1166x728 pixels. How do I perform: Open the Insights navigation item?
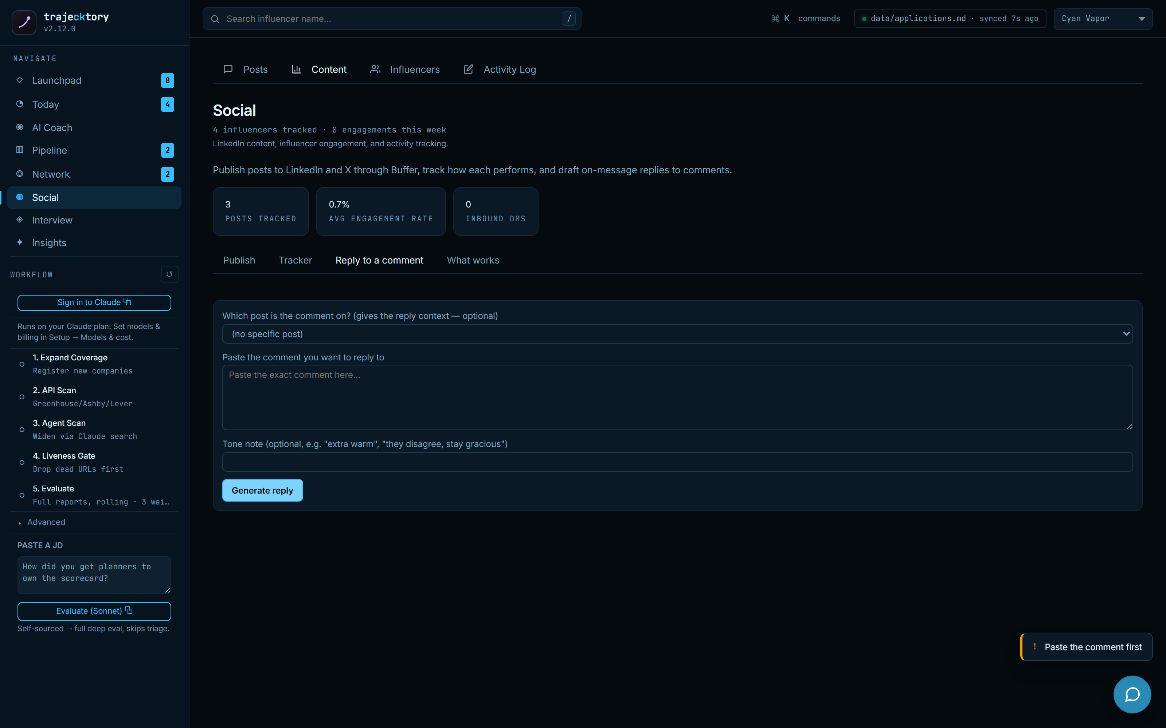click(94, 243)
